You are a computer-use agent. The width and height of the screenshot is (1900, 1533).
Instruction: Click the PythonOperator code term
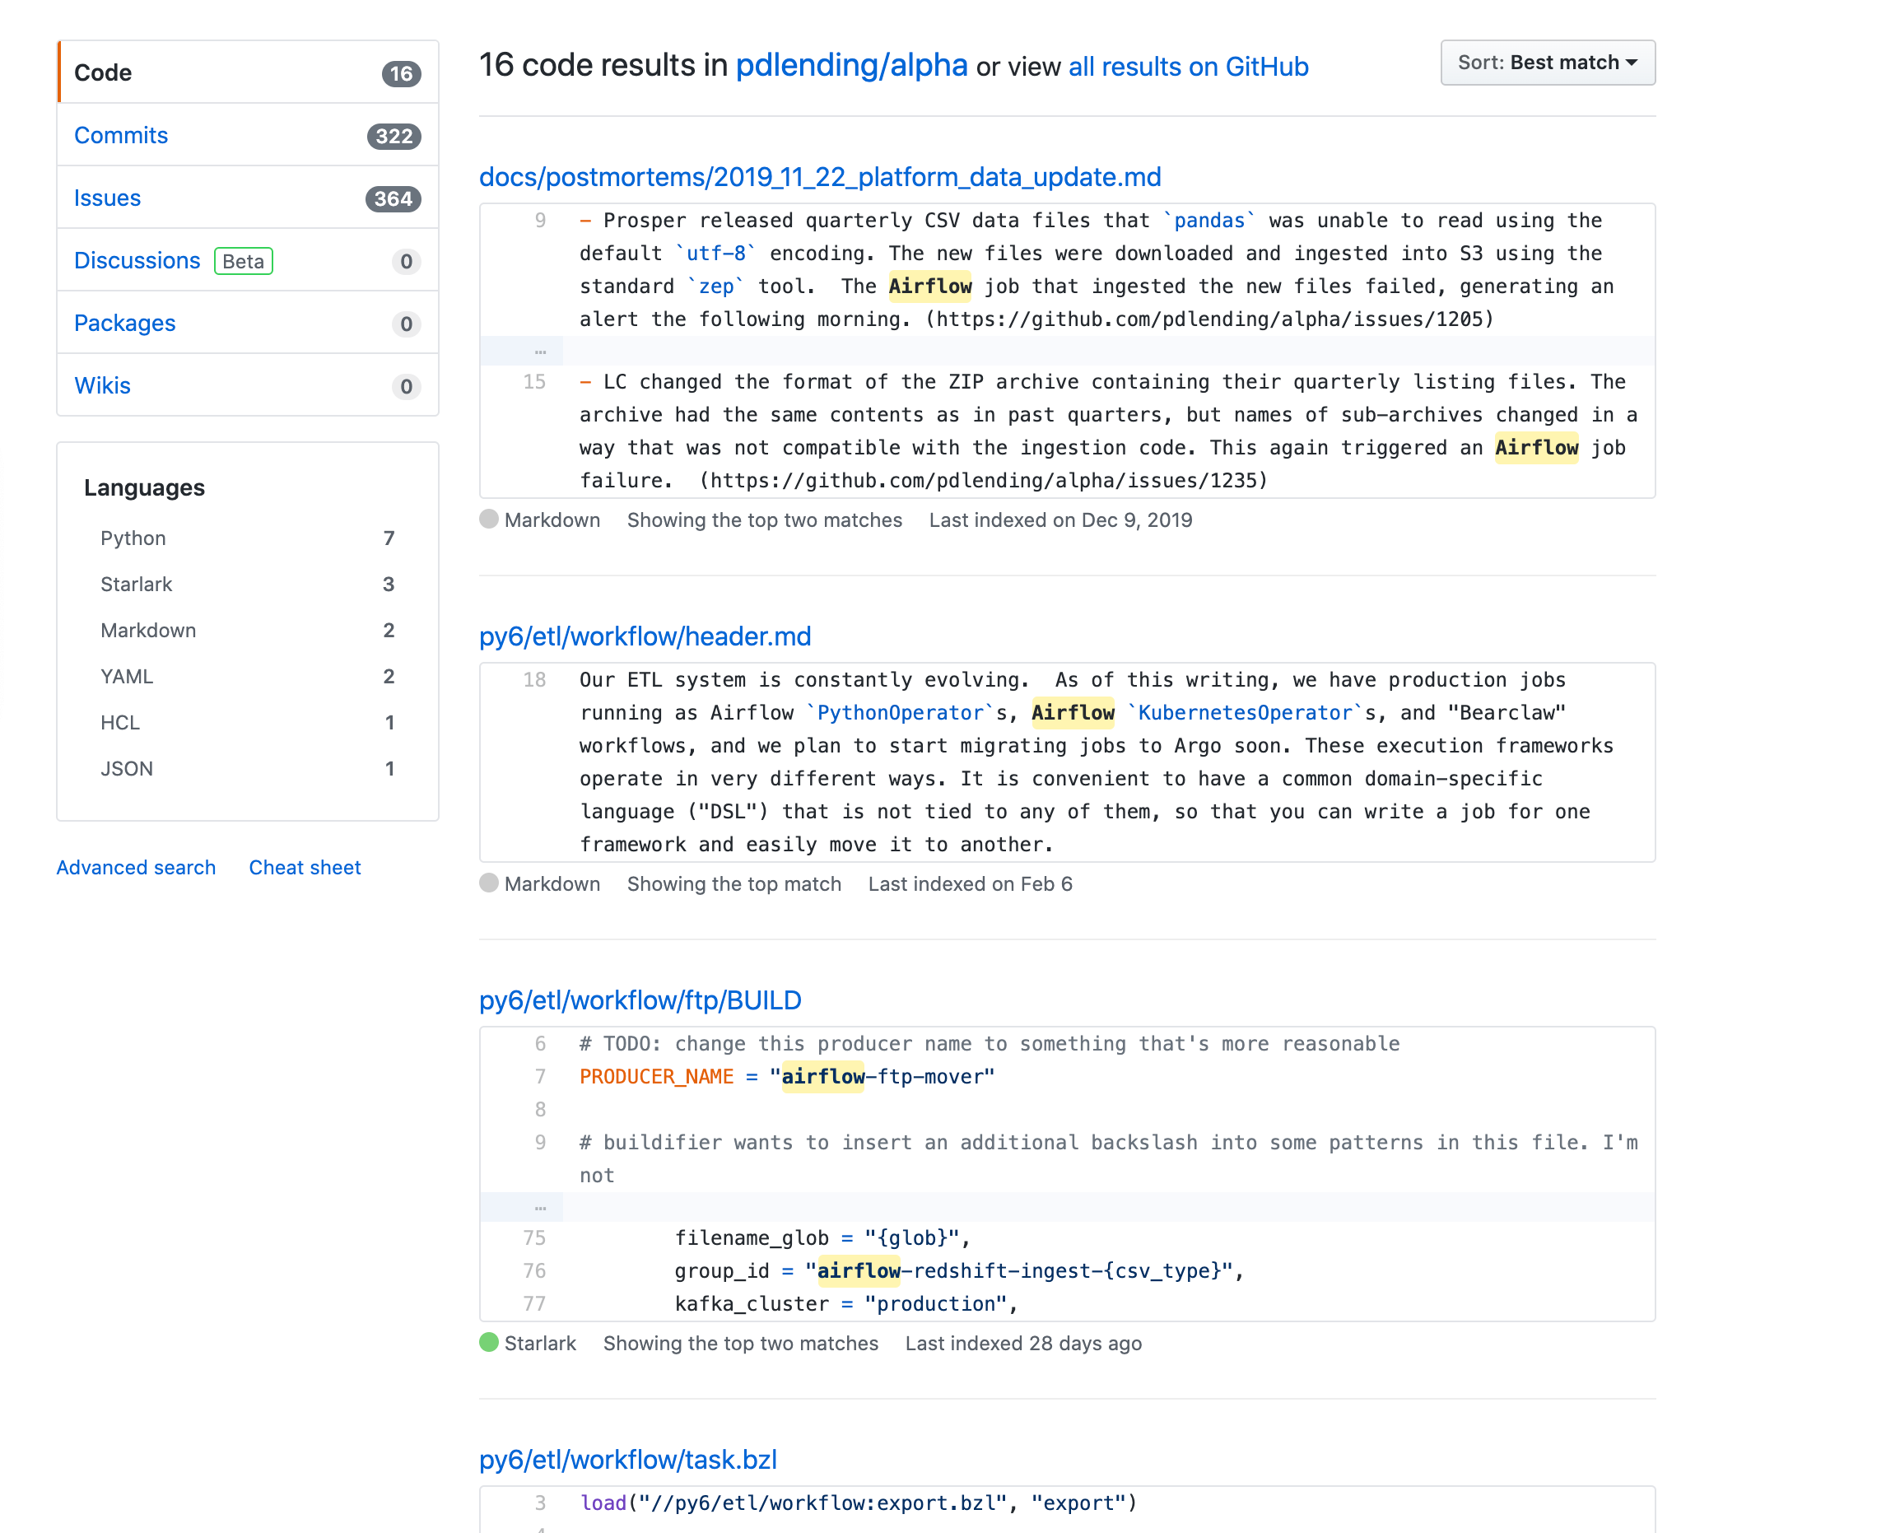[900, 714]
